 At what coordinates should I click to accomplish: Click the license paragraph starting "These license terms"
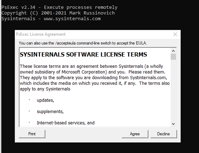pyautogui.click(x=95, y=78)
